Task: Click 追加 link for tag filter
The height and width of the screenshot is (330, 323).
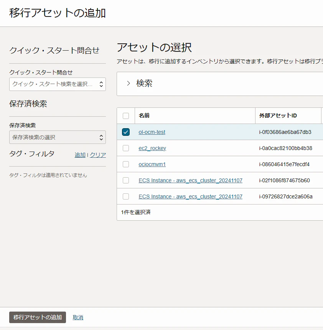Action: (x=80, y=155)
